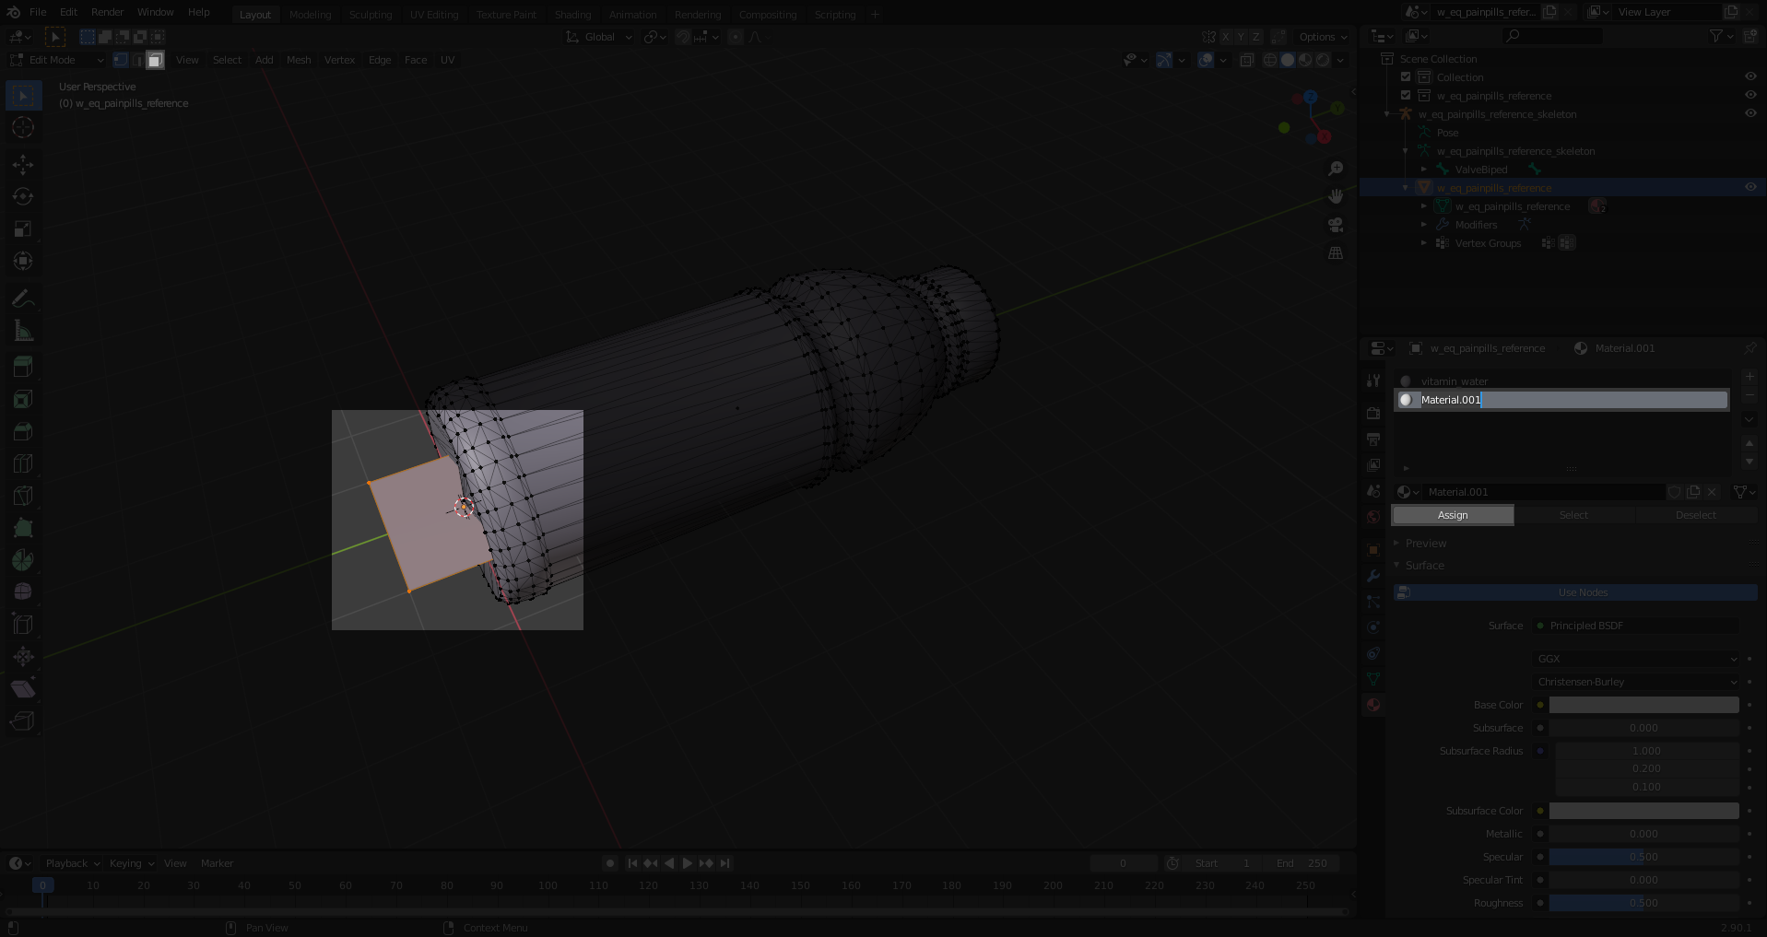
Task: Switch to the UV Editing workspace tab
Action: pos(434,15)
